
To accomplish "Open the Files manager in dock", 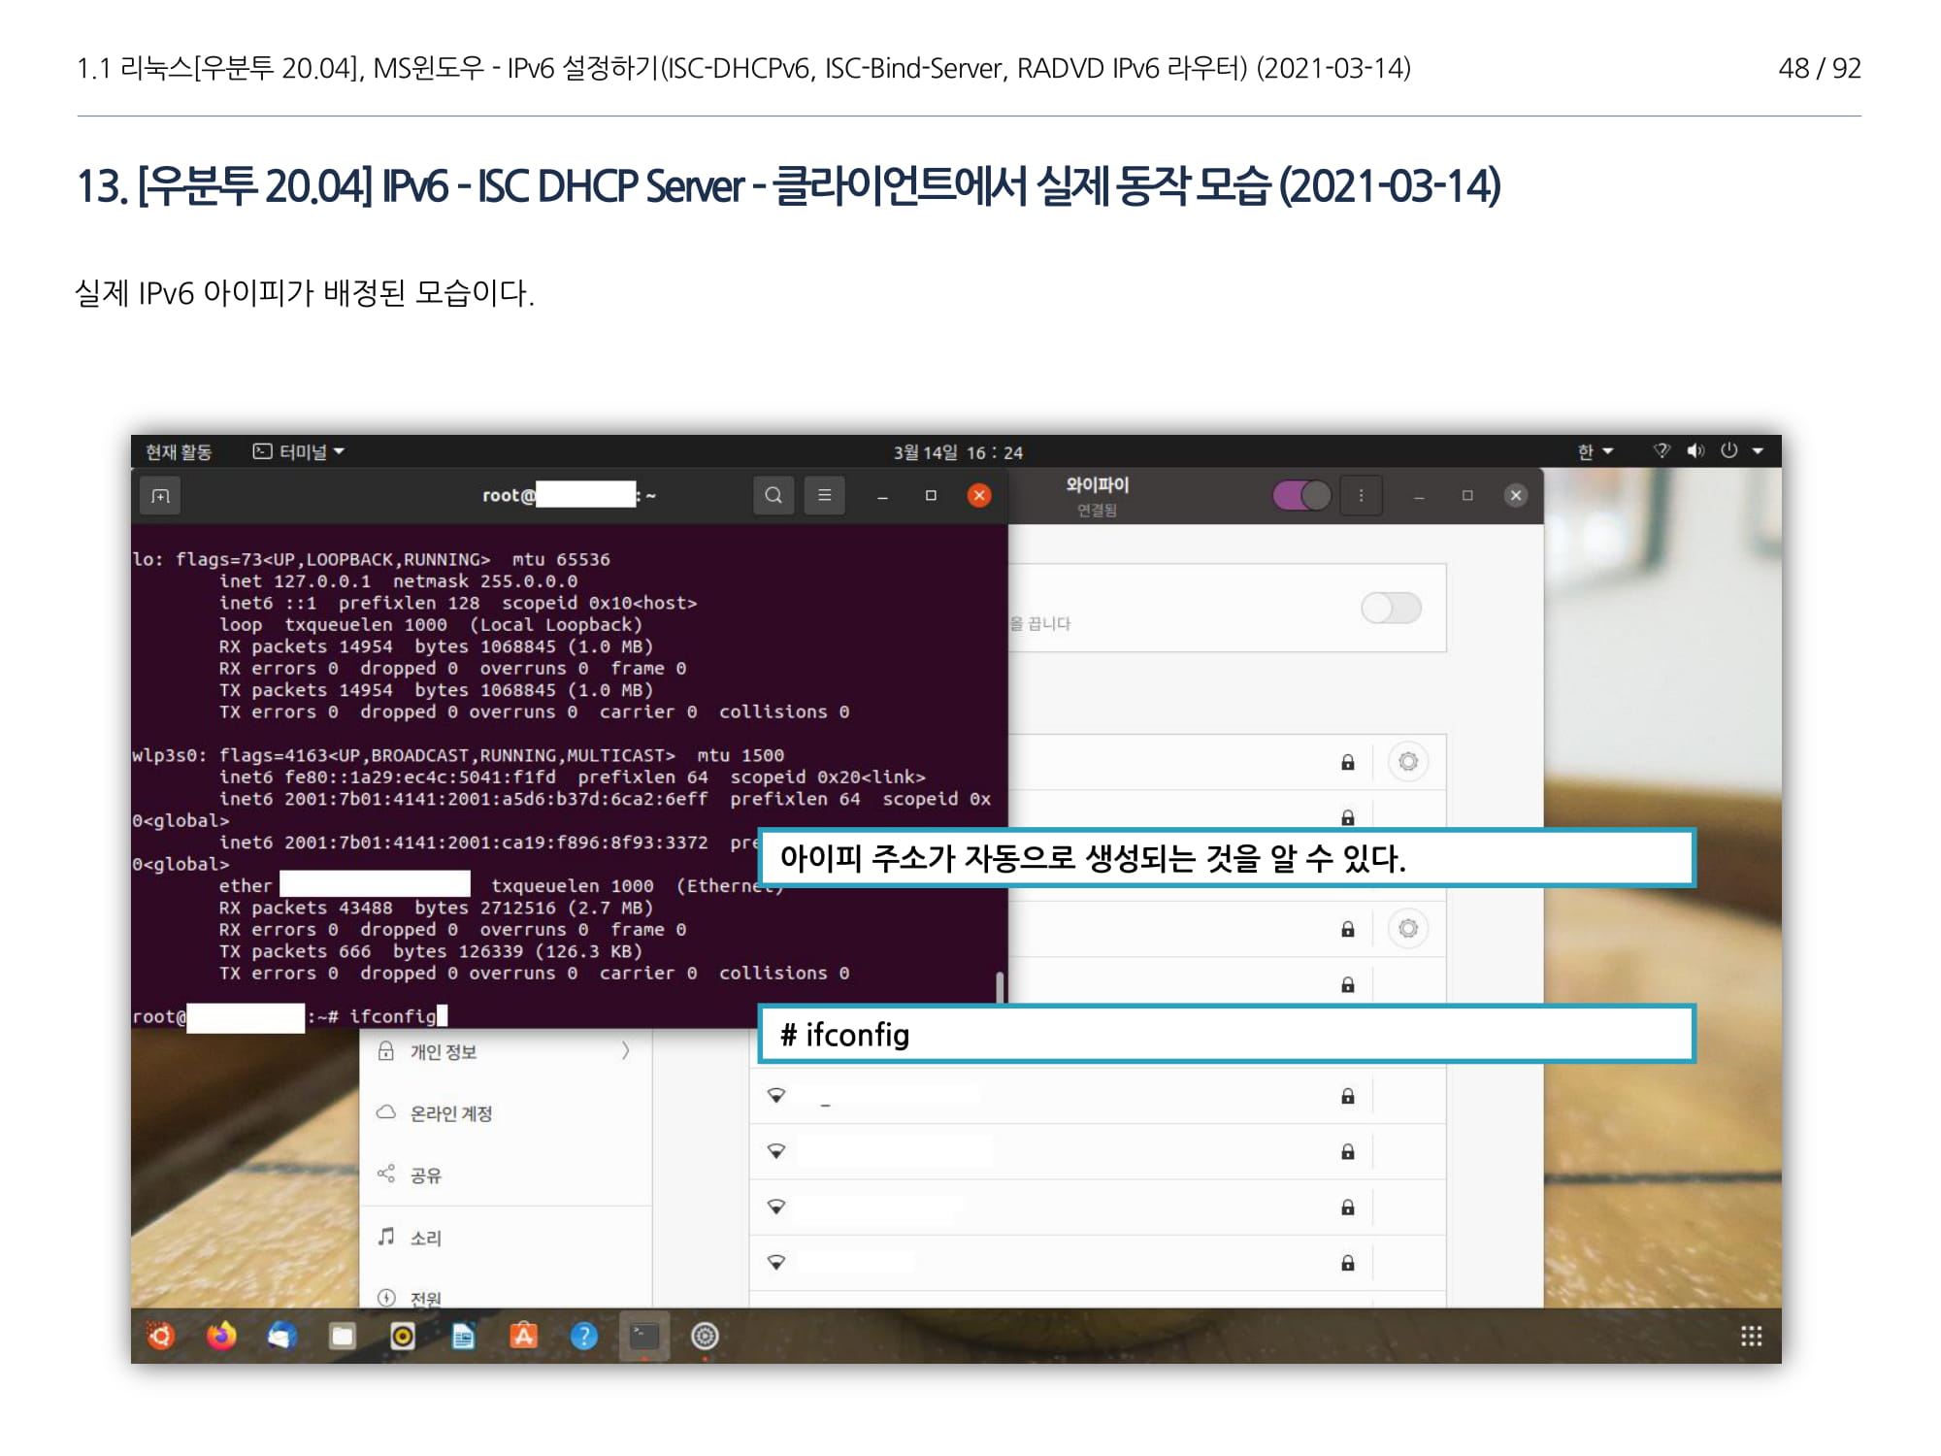I will point(343,1337).
